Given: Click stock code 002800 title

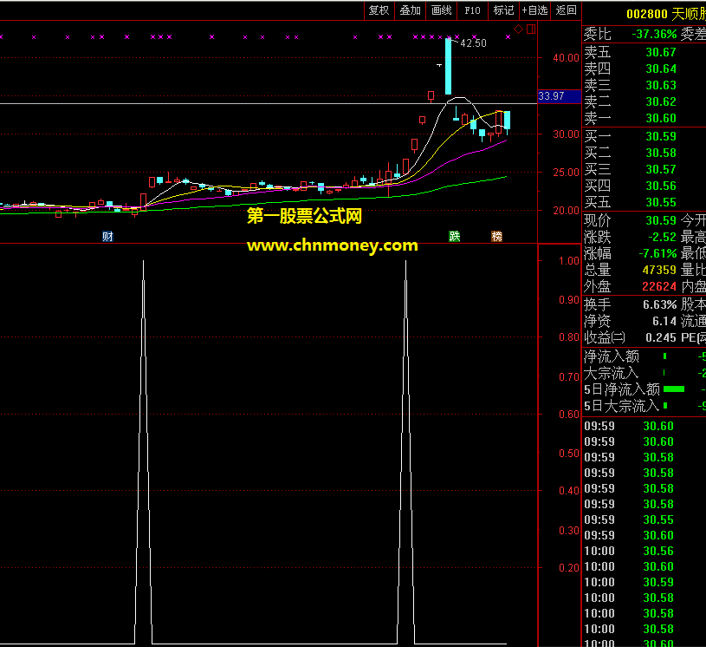Looking at the screenshot, I should pos(647,14).
